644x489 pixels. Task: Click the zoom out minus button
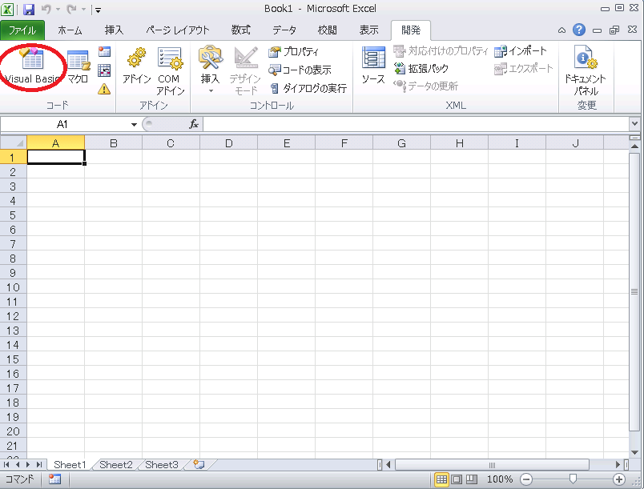click(x=526, y=479)
